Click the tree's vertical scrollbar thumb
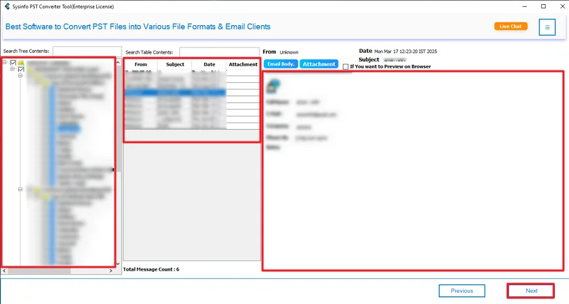Image resolution: width=569 pixels, height=304 pixels. click(118, 119)
